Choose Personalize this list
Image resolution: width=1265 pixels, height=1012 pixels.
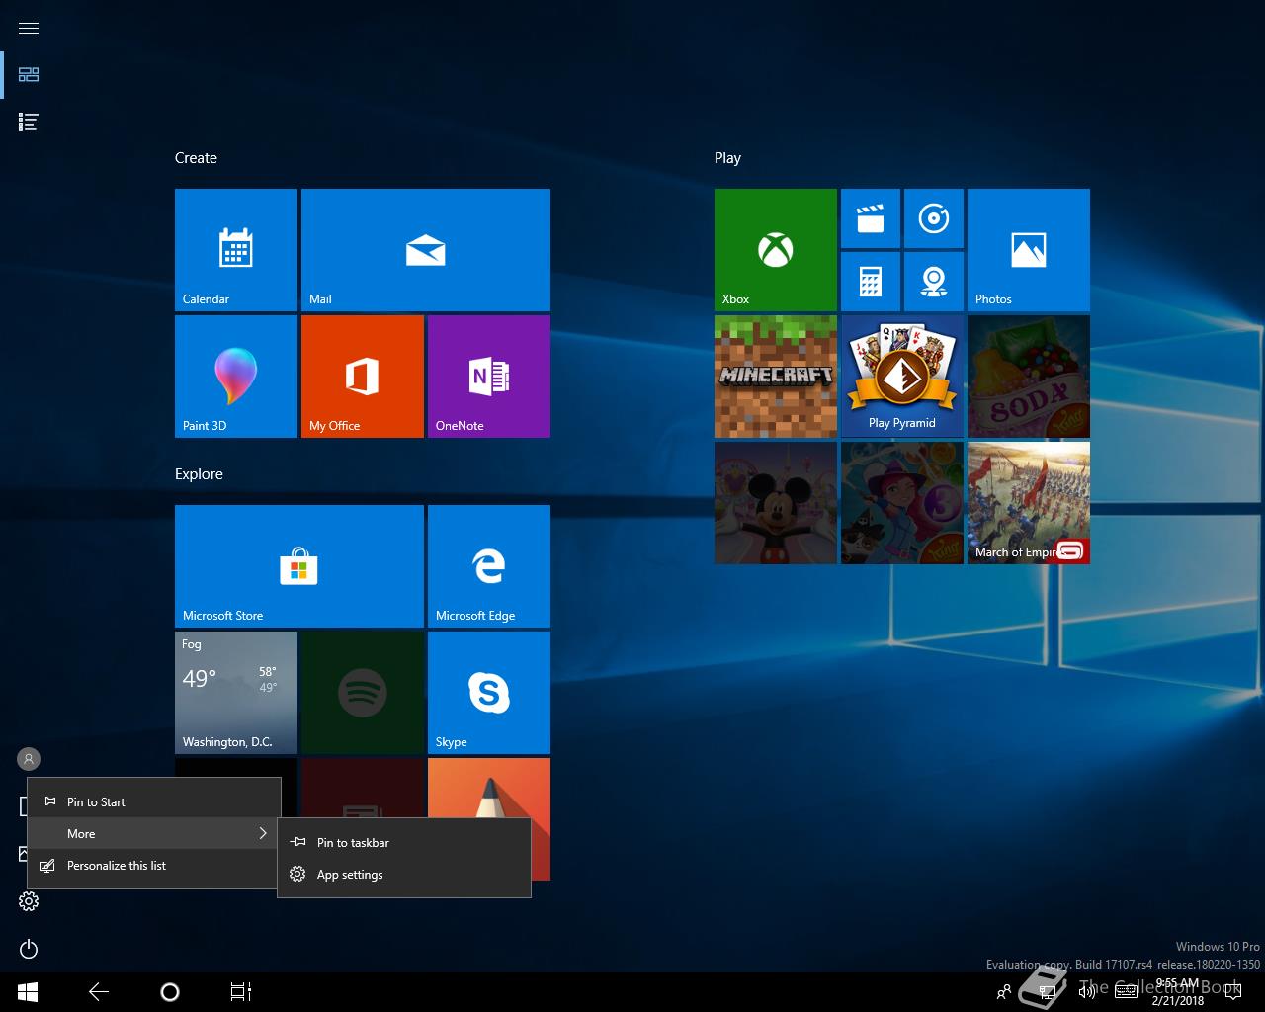pyautogui.click(x=154, y=866)
